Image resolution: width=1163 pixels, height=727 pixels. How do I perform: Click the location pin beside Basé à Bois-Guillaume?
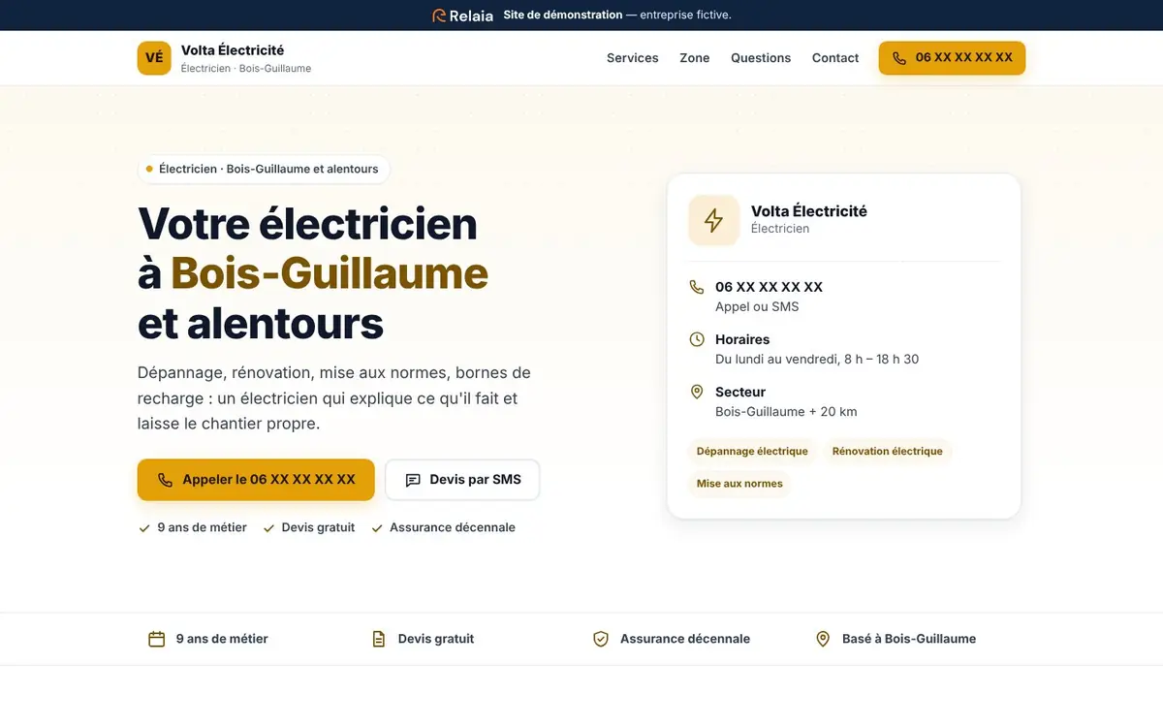pos(823,639)
